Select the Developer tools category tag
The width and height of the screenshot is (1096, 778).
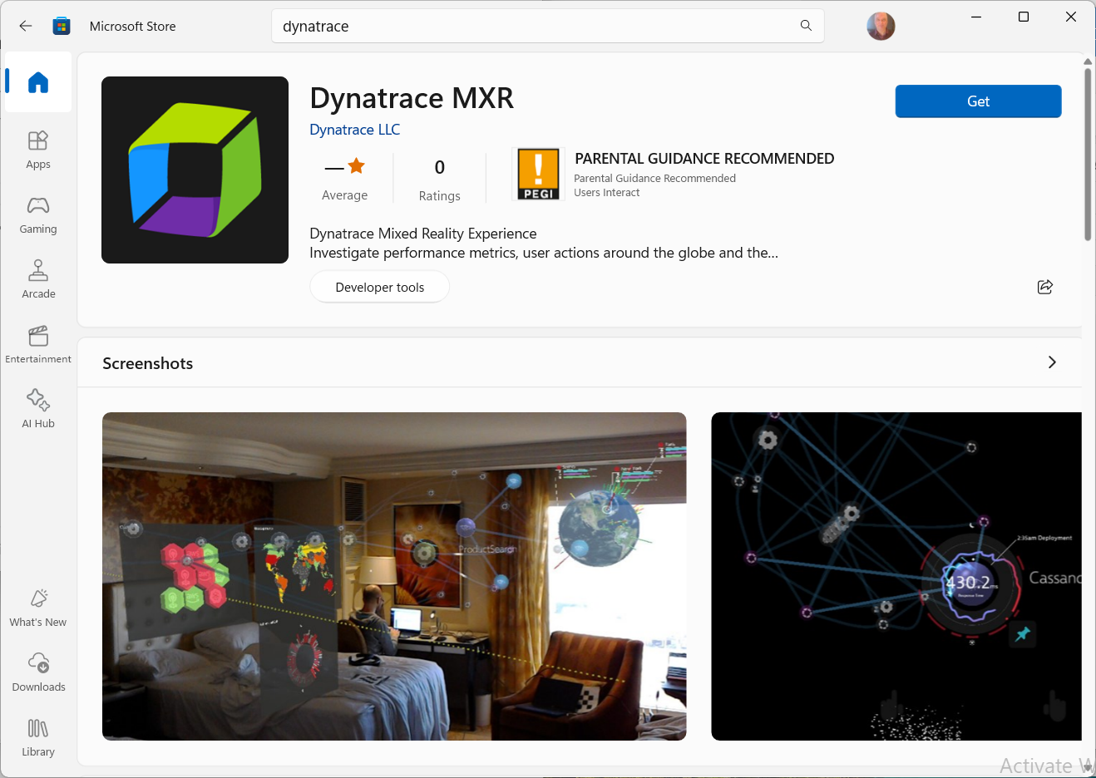tap(379, 287)
